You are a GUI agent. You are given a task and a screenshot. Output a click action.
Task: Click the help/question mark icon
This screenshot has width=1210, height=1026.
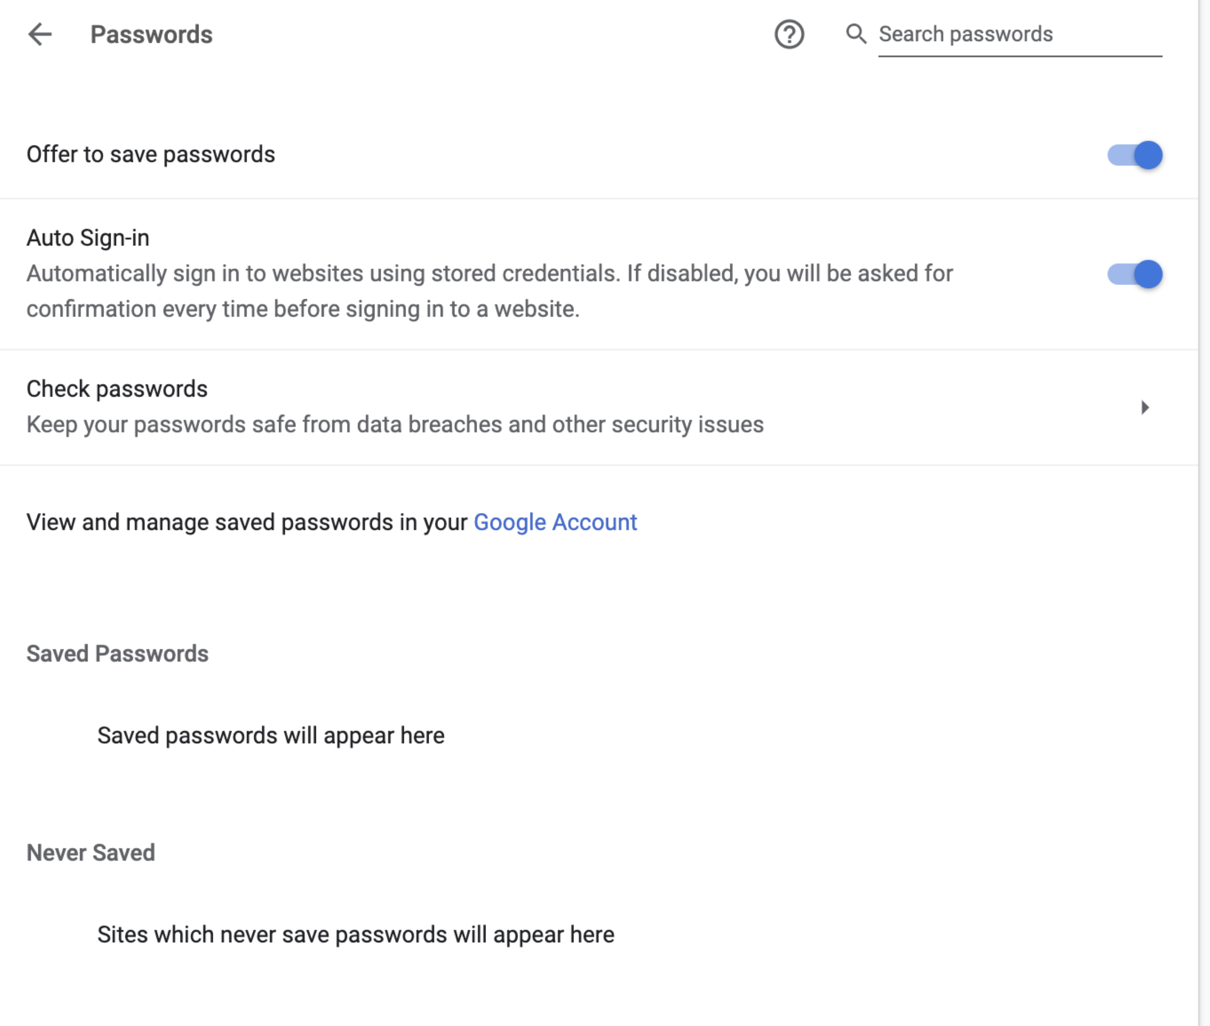pyautogui.click(x=790, y=35)
